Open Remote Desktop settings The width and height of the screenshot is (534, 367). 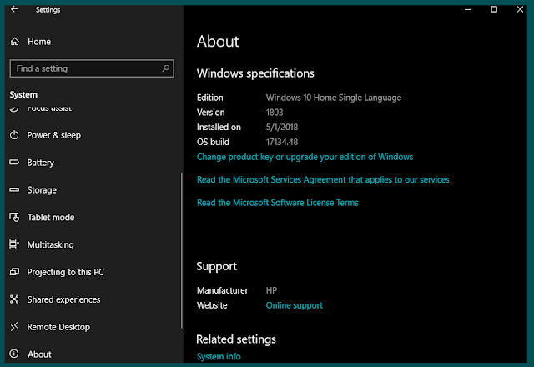tap(58, 327)
